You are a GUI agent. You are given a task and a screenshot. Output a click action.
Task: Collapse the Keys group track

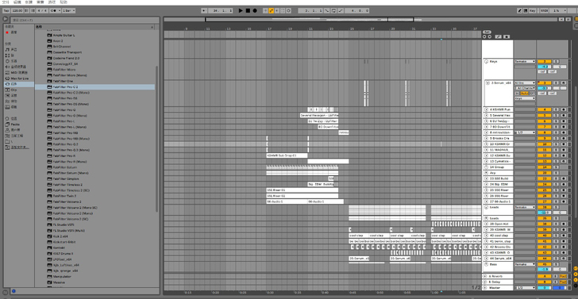[486, 61]
